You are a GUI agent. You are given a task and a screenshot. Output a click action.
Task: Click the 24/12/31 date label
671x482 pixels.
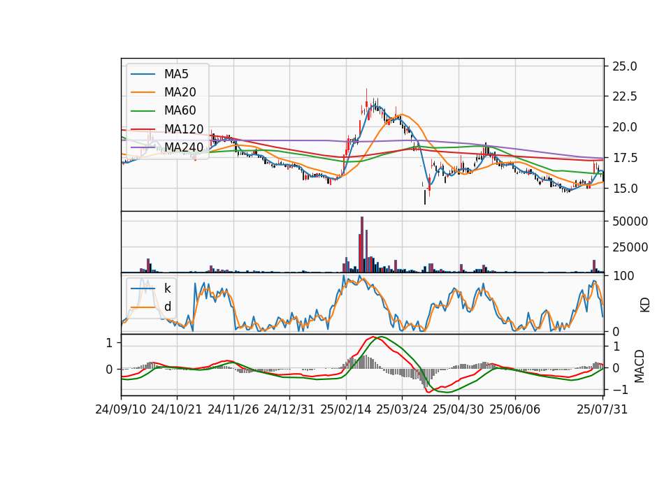289,409
